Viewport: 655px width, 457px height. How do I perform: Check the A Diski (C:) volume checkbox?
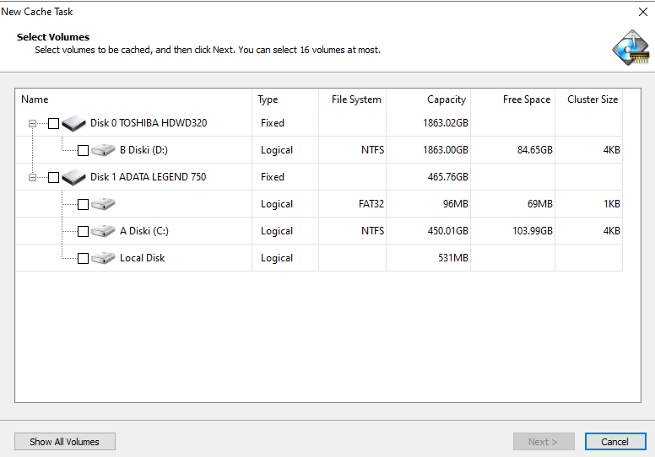[x=83, y=231]
